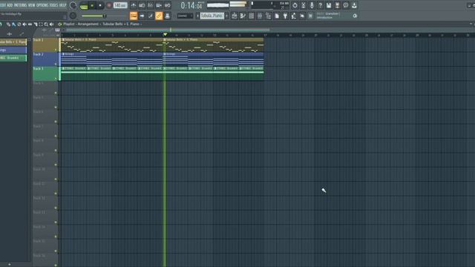This screenshot has width=475, height=267.
Task: Select the playlist slip tool
Action: pyautogui.click(x=30, y=24)
